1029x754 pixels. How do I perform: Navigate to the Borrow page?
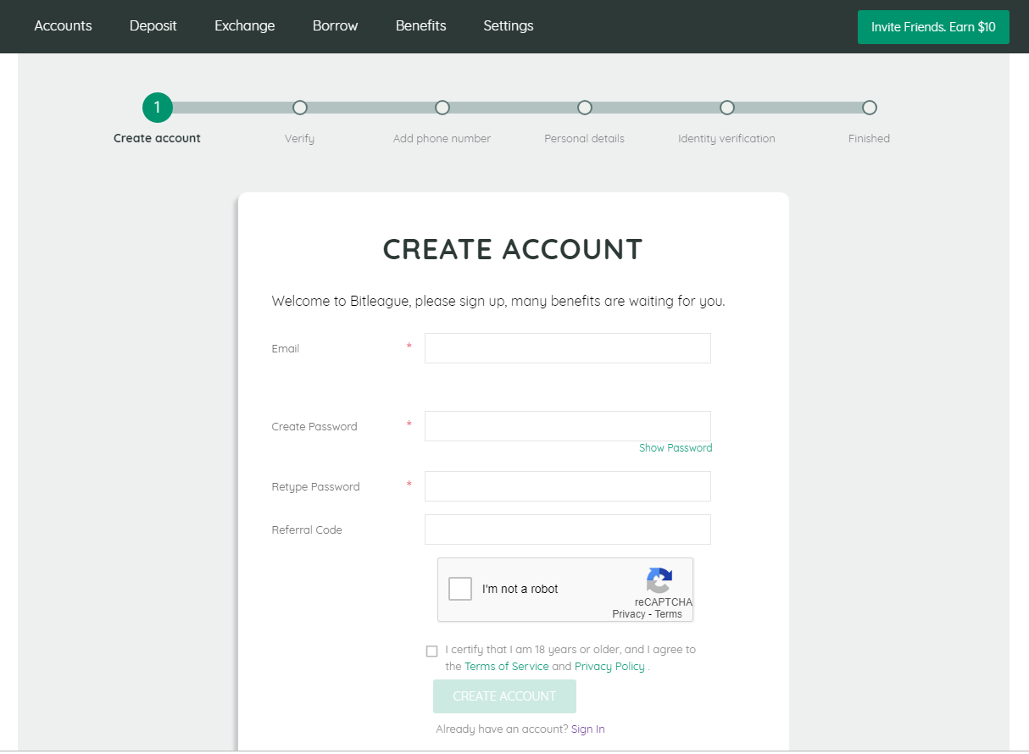coord(336,25)
